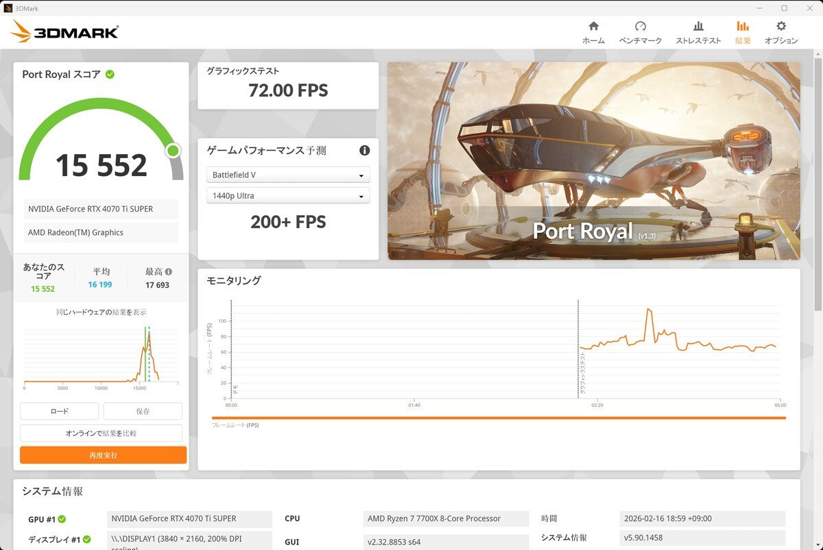Click the green score gauge indicator dot
The width and height of the screenshot is (823, 550).
[x=174, y=151]
